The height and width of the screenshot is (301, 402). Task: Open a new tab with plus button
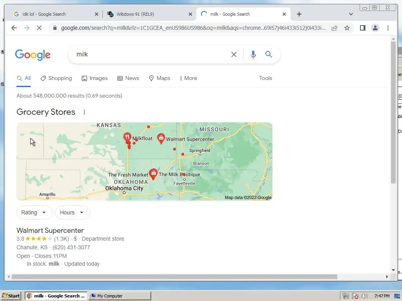click(299, 14)
